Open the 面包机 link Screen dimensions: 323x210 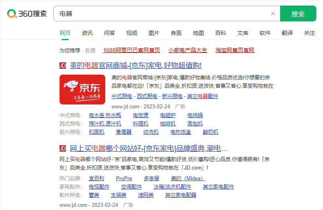195,123
